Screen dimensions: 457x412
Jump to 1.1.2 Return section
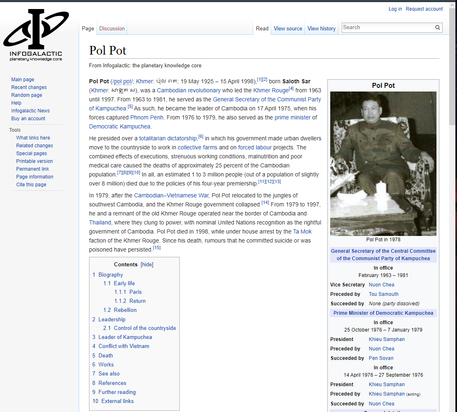point(130,301)
